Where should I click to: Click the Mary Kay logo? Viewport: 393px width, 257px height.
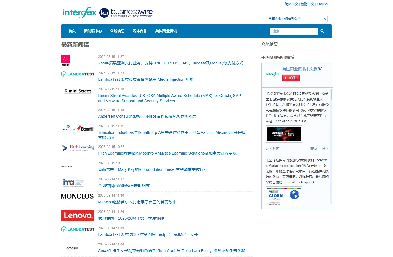pos(67,167)
